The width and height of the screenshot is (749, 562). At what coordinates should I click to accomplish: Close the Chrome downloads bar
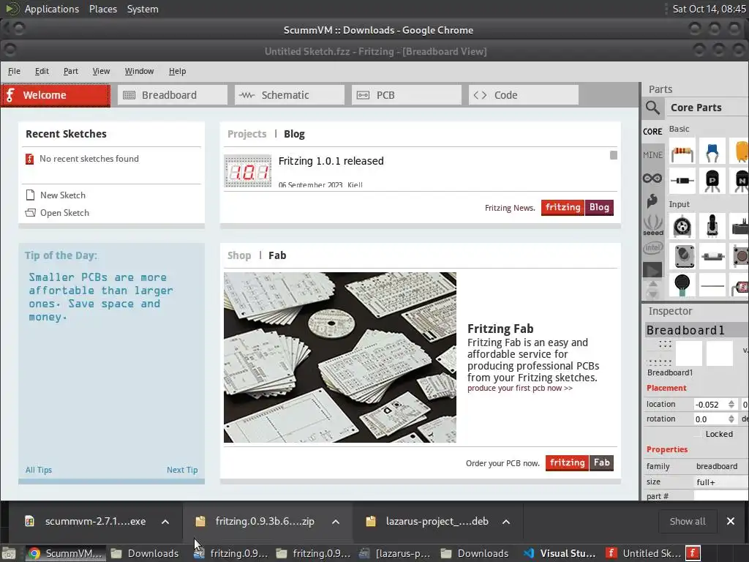(731, 521)
